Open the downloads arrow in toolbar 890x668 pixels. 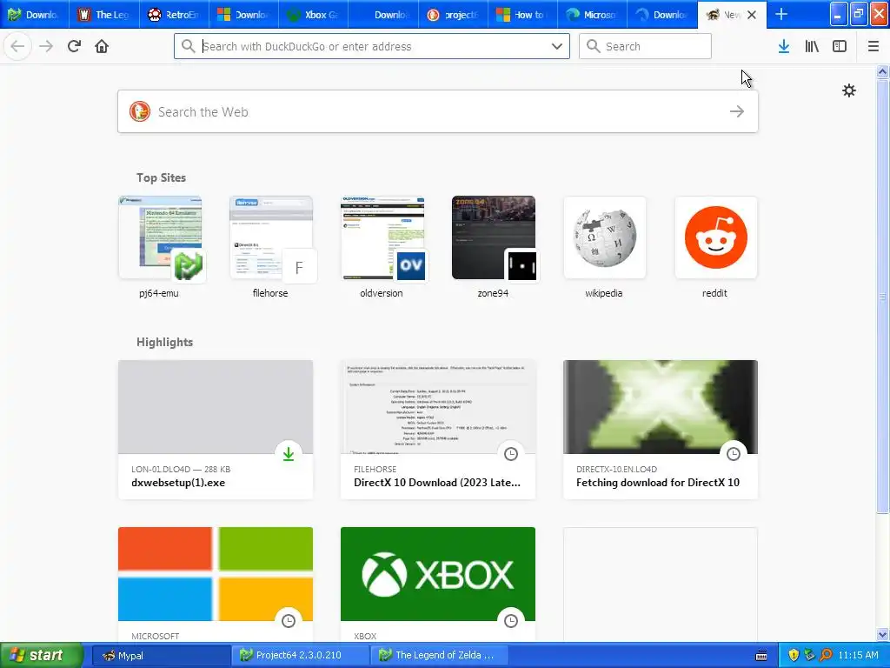784,46
